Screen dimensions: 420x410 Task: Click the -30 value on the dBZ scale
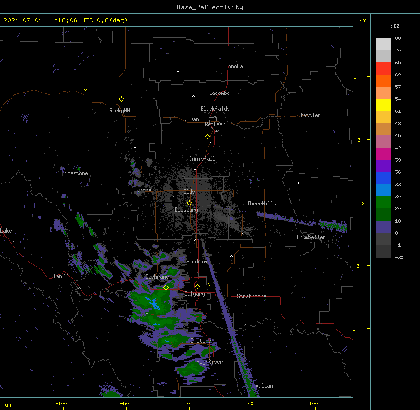[399, 257]
